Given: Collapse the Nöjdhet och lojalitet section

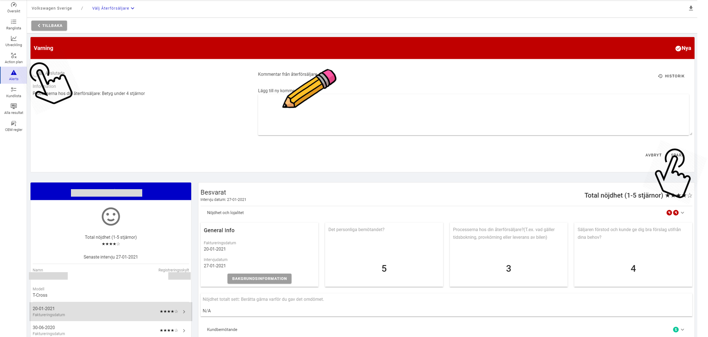Looking at the screenshot, I should [682, 213].
